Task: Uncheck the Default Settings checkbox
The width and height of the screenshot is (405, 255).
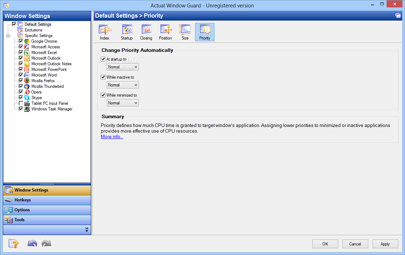Action: coord(14,24)
